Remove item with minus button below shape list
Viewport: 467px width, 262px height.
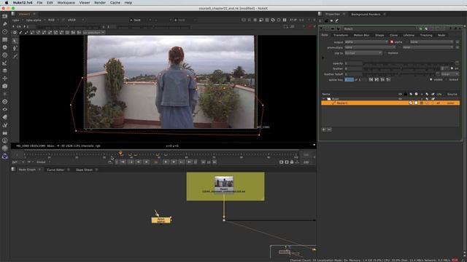tap(329, 130)
